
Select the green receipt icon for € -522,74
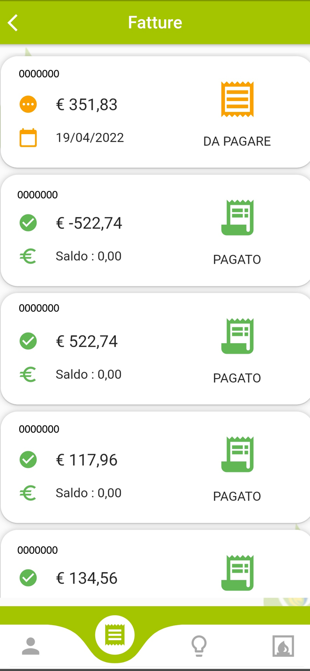[x=237, y=218]
